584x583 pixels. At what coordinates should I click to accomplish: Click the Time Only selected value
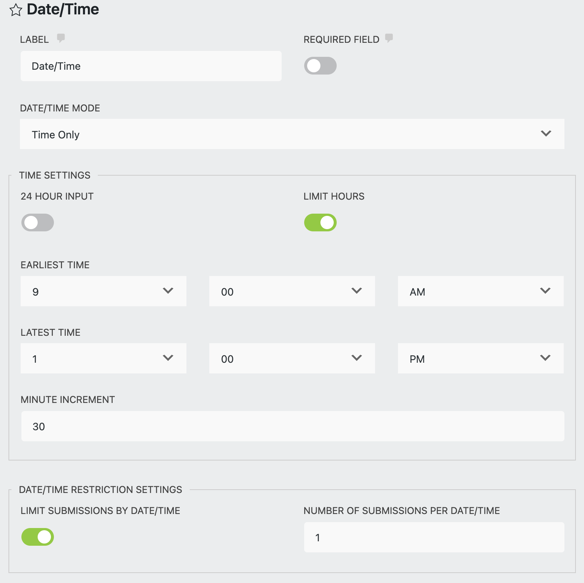[56, 134]
